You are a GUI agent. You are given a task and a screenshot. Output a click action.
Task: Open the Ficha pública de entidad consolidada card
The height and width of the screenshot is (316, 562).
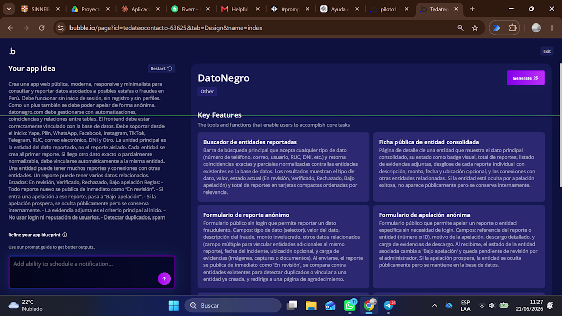pos(459,167)
